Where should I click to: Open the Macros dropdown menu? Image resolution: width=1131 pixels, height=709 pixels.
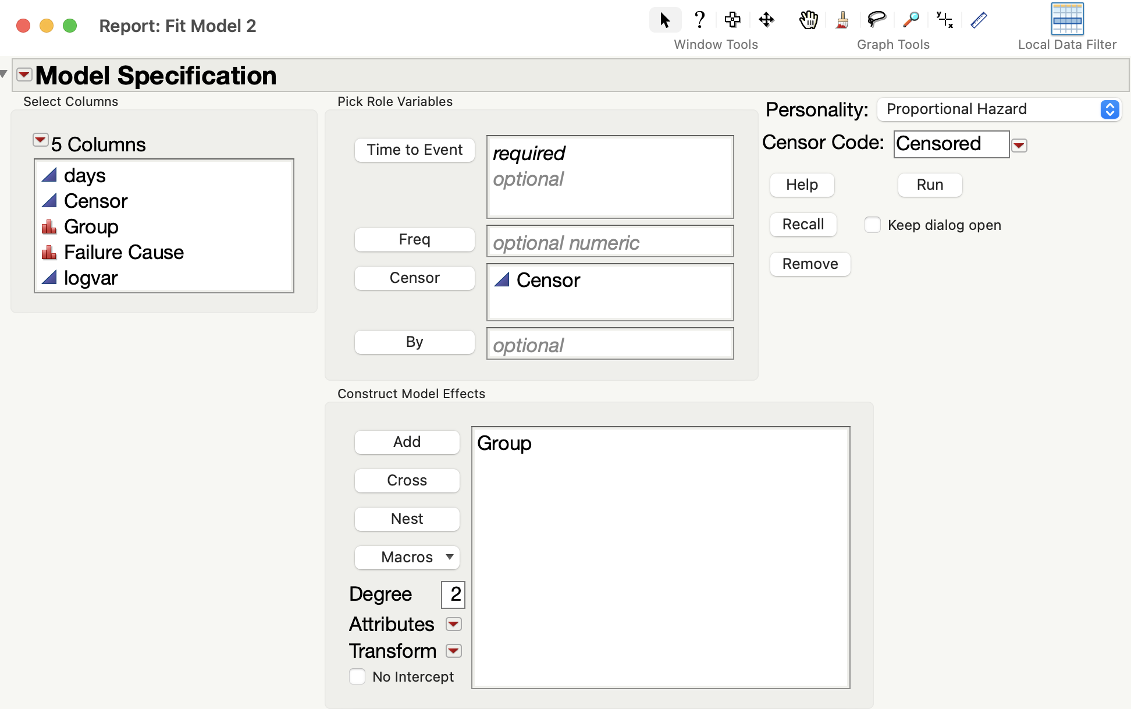click(x=407, y=557)
